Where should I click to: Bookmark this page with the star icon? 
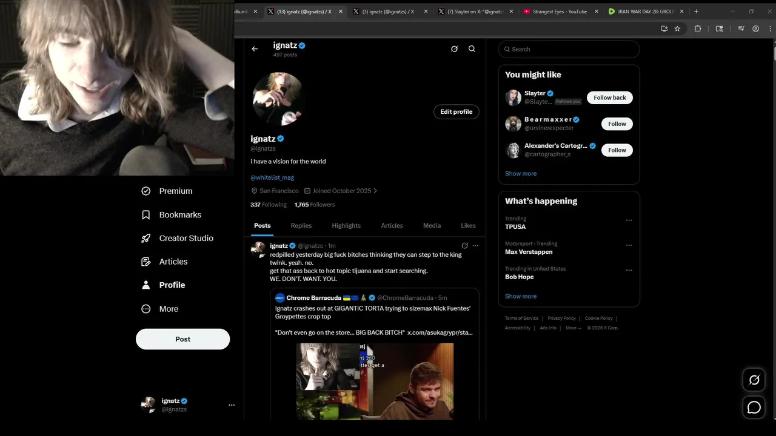pyautogui.click(x=677, y=28)
